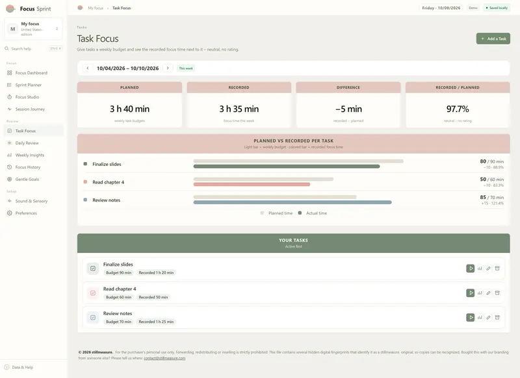
Task: Start focus session for Finalize slides
Action: [470, 268]
